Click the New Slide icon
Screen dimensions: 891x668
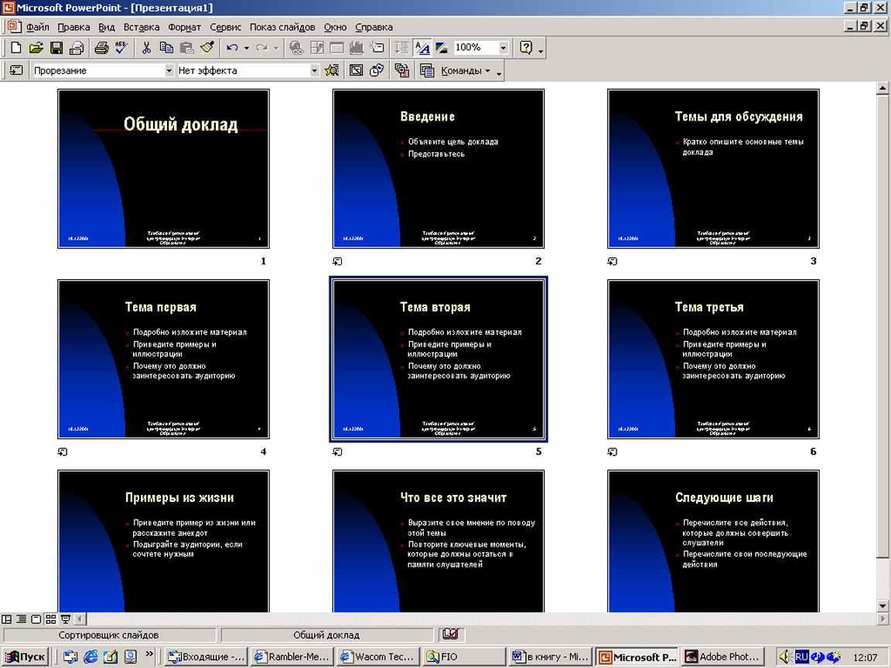(377, 48)
